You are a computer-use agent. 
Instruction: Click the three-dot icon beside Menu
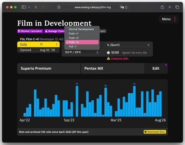coord(175,19)
